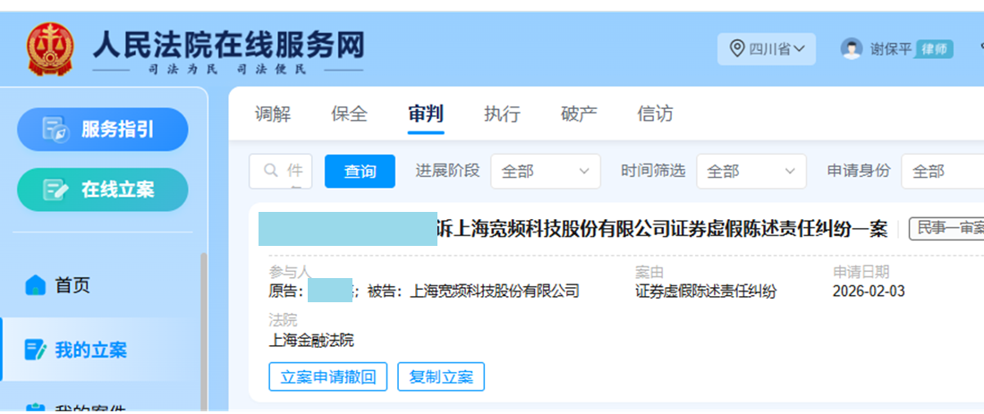Go to the 破产 tab
984x414 pixels.
coord(579,114)
